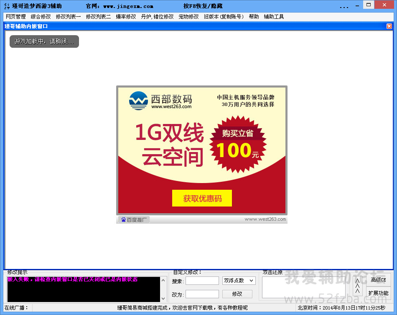
Task: Click the 西部数码 wave logo
Action: coord(138,101)
